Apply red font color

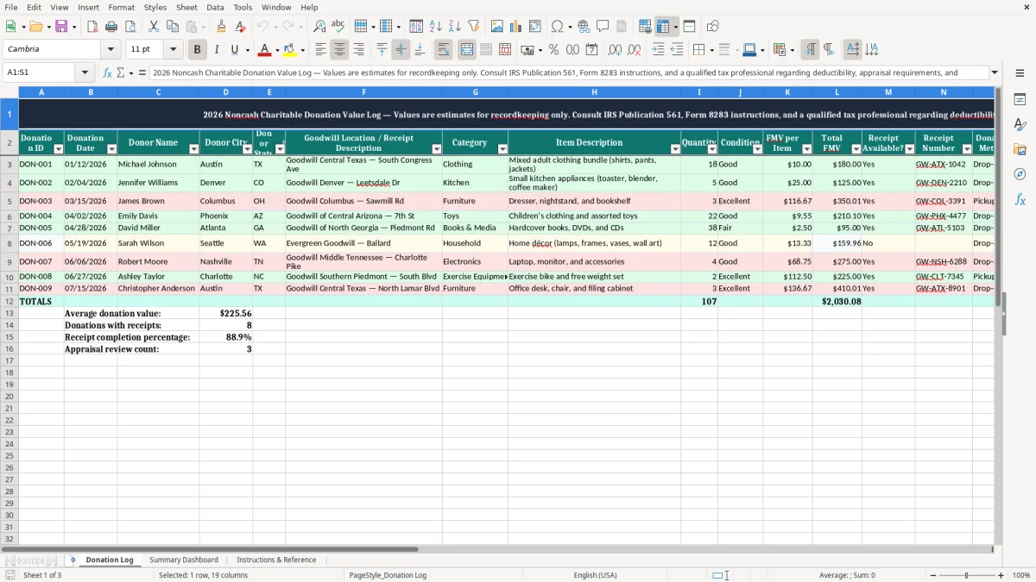click(265, 50)
